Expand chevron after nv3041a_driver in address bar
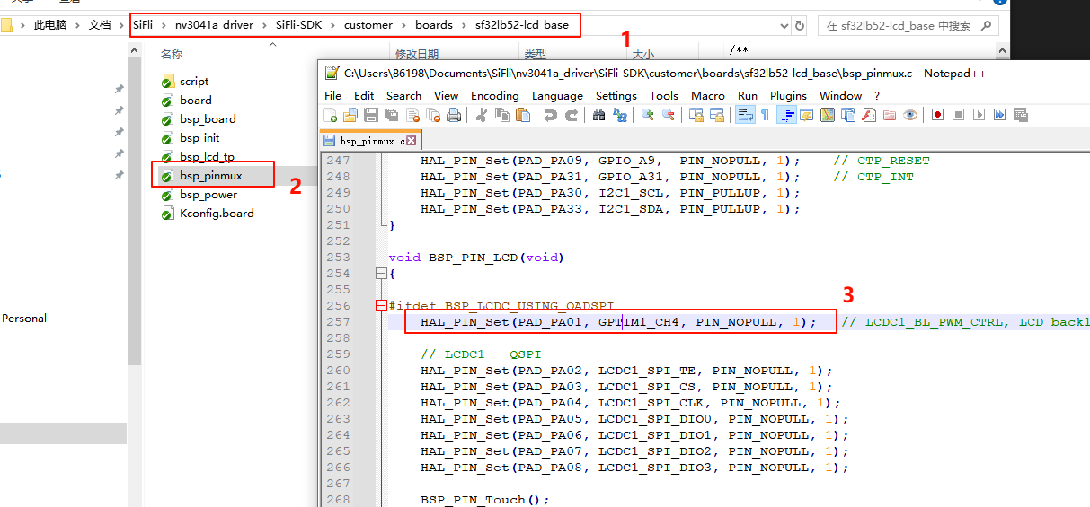 (263, 25)
